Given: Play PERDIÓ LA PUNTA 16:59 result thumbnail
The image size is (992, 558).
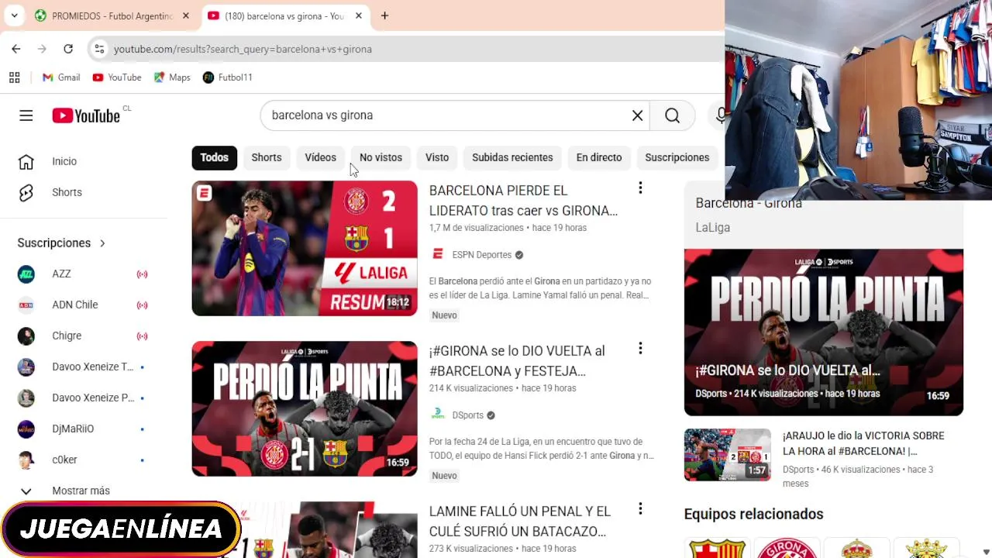Looking at the screenshot, I should coord(305,408).
